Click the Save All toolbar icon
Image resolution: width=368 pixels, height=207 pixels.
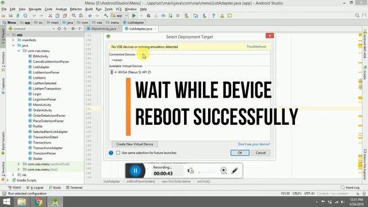coord(10,16)
